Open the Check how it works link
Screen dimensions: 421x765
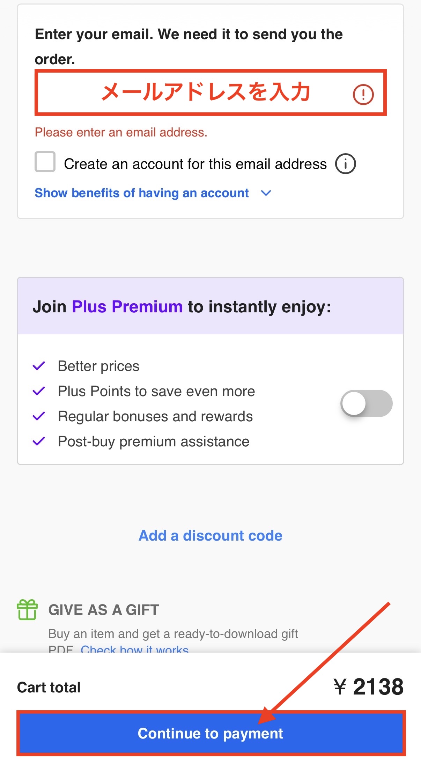135,649
